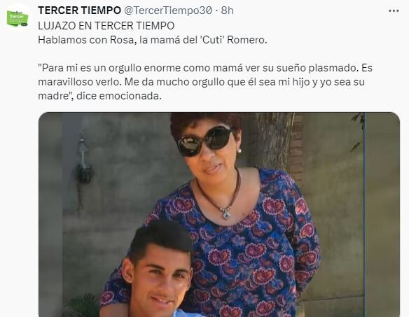Open the tweet via the 8h timestamp
The height and width of the screenshot is (317, 409).
227,10
